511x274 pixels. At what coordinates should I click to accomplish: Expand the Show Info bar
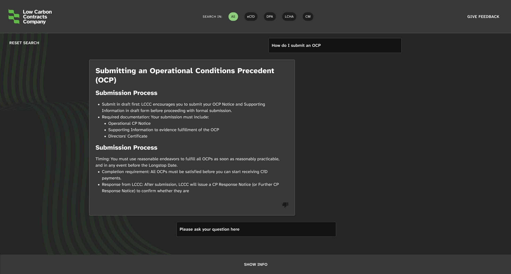[x=256, y=264]
